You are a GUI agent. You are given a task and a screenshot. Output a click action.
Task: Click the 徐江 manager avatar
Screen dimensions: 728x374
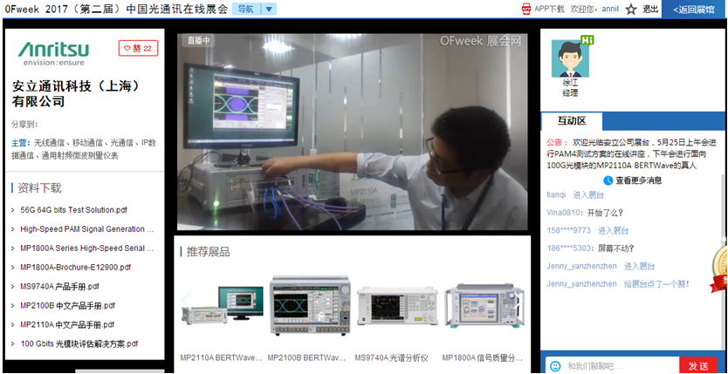pyautogui.click(x=569, y=58)
